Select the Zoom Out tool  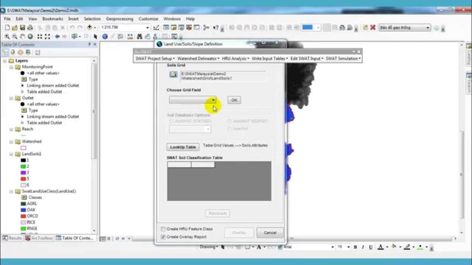15,36
